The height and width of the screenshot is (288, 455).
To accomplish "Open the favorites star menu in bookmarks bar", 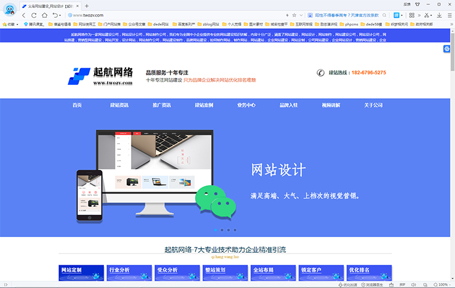I will click(10, 25).
